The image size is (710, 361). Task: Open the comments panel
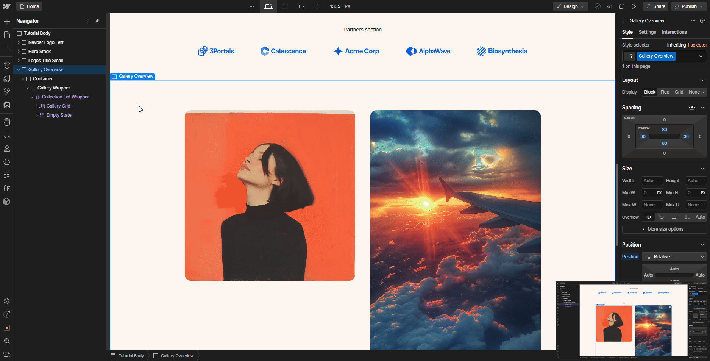[622, 6]
